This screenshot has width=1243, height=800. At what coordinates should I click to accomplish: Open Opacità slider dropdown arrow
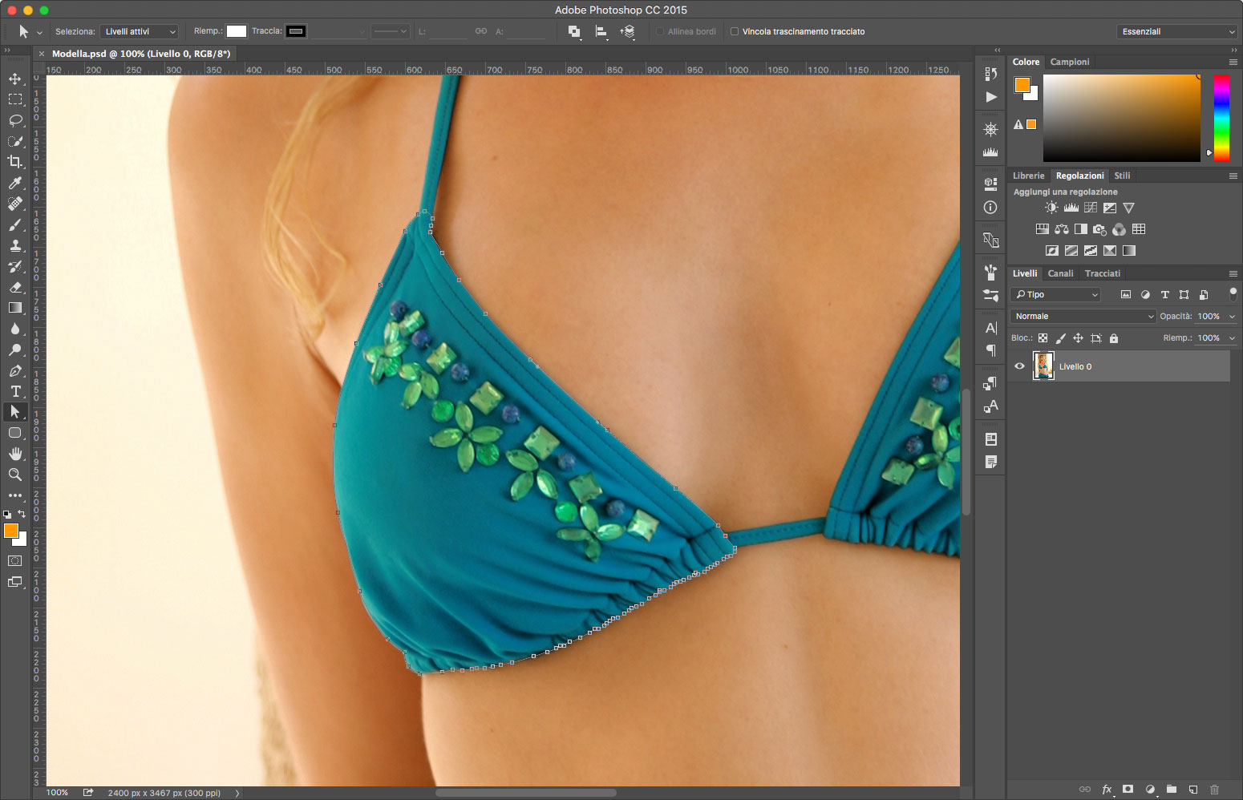[1232, 317]
